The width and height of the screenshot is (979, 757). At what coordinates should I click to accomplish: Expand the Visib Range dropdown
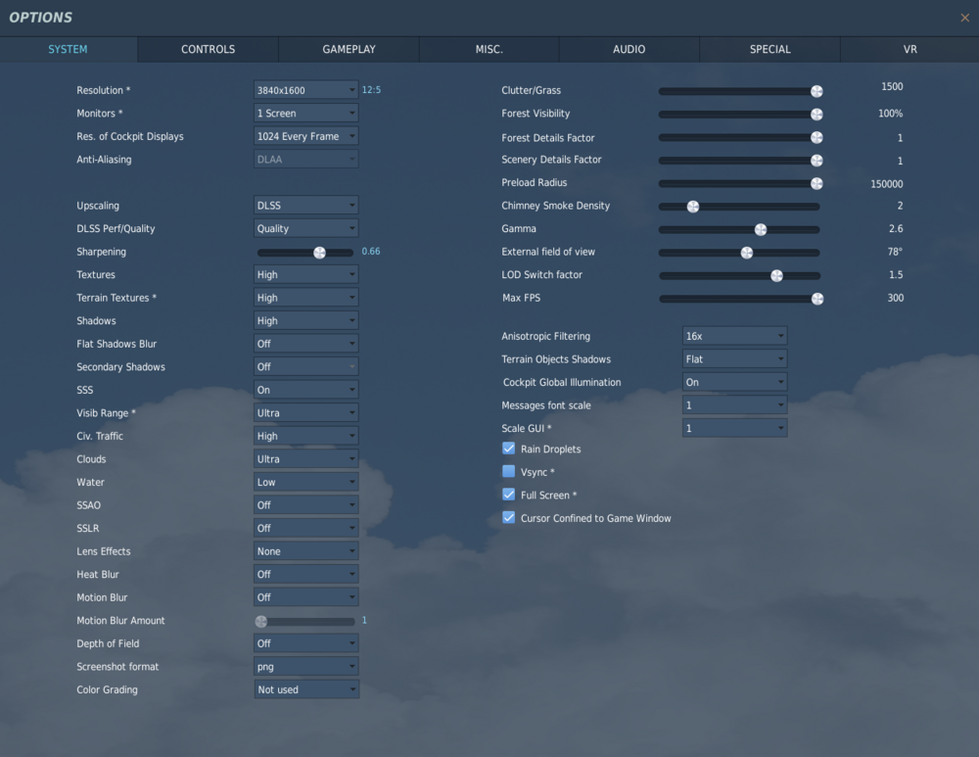click(x=305, y=413)
